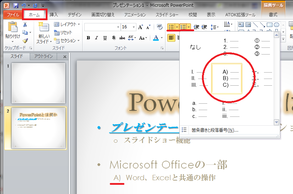Open the 校閲 tab
The height and width of the screenshot is (194, 293).
point(193,15)
